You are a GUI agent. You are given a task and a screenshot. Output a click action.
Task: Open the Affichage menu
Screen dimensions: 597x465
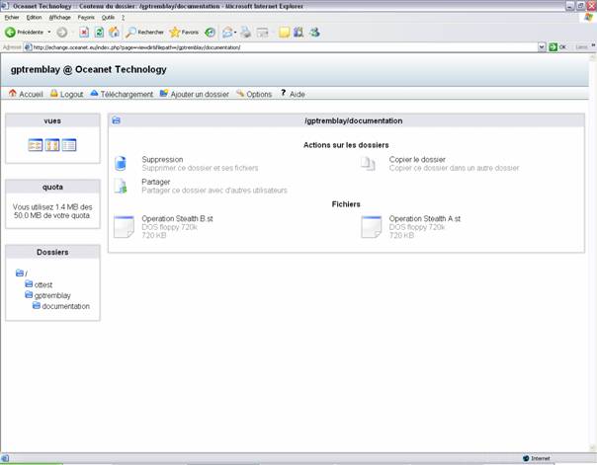(59, 18)
